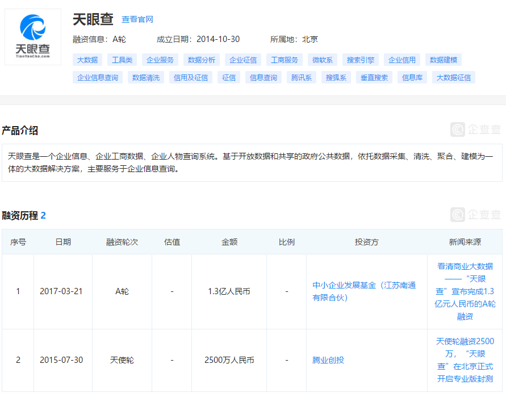Select the 信息查询 tag
The height and width of the screenshot is (393, 506).
(x=264, y=77)
